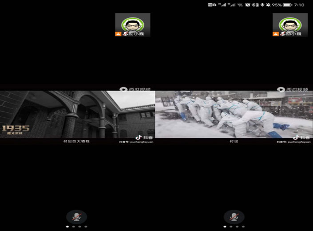Viewport: 313px width, 231px height.
Task: Select second page dot below the snow workers video
Action: (x=231, y=227)
